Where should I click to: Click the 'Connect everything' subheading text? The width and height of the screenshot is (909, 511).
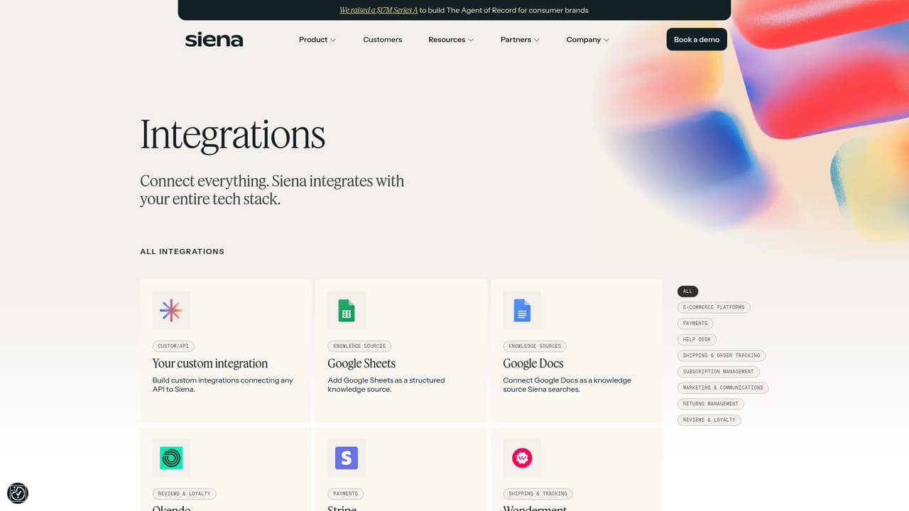[272, 190]
